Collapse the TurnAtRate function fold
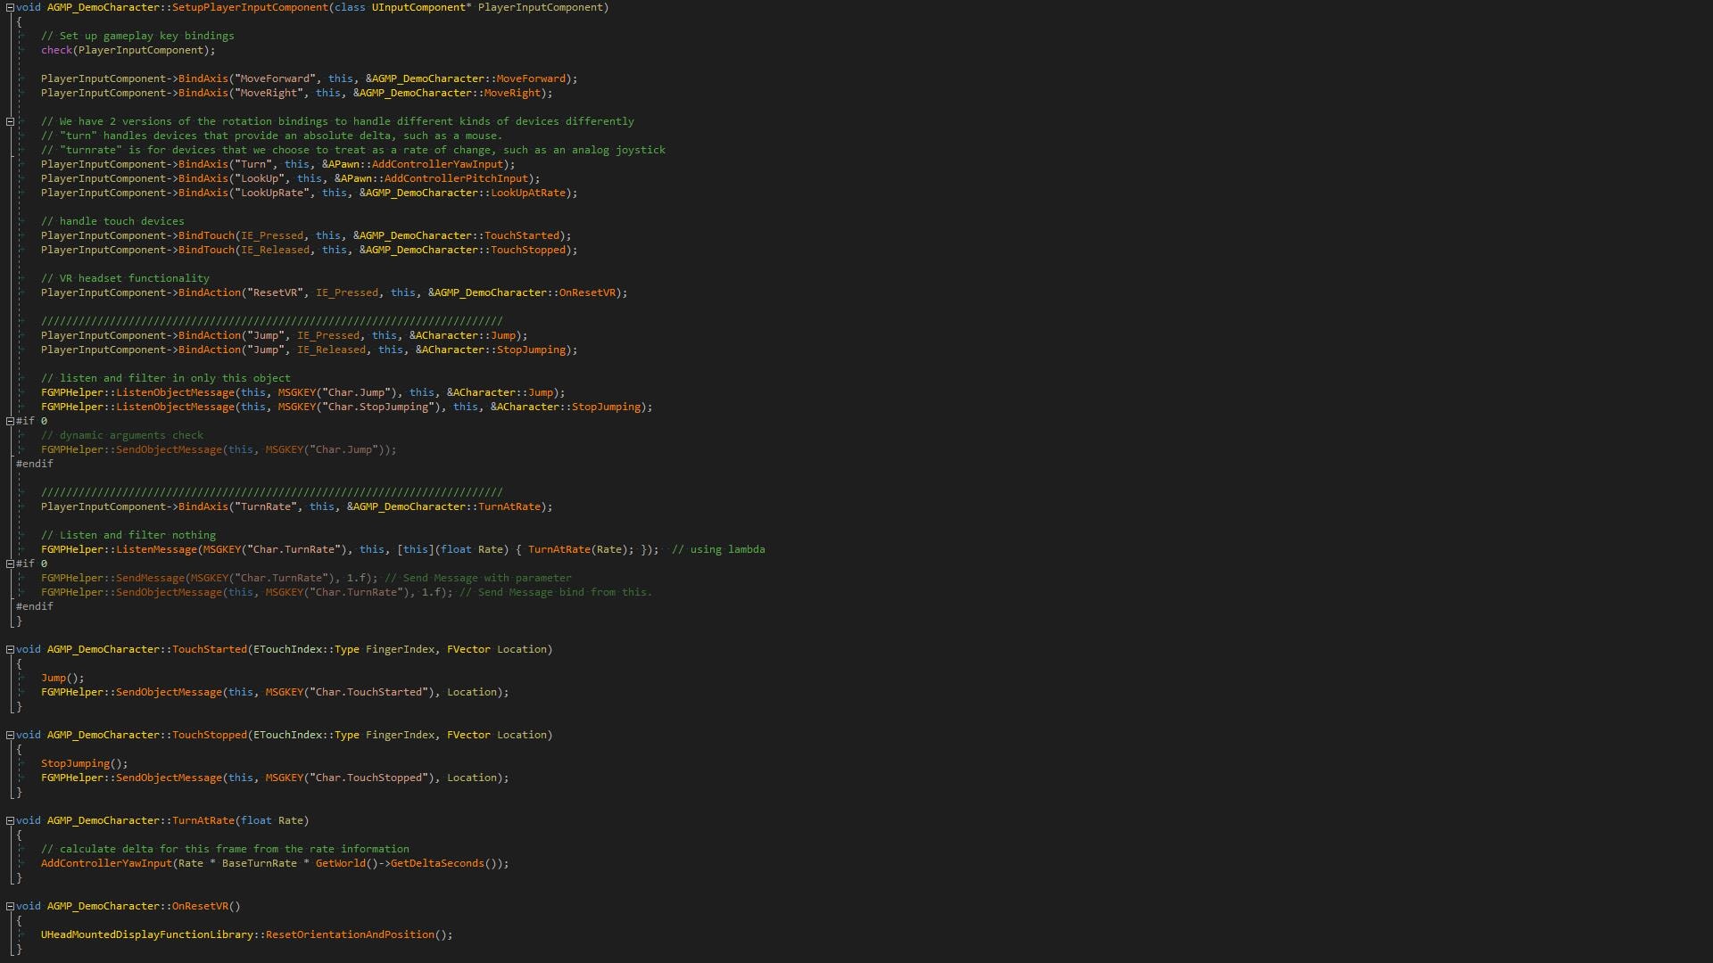The image size is (1713, 963). (x=11, y=820)
